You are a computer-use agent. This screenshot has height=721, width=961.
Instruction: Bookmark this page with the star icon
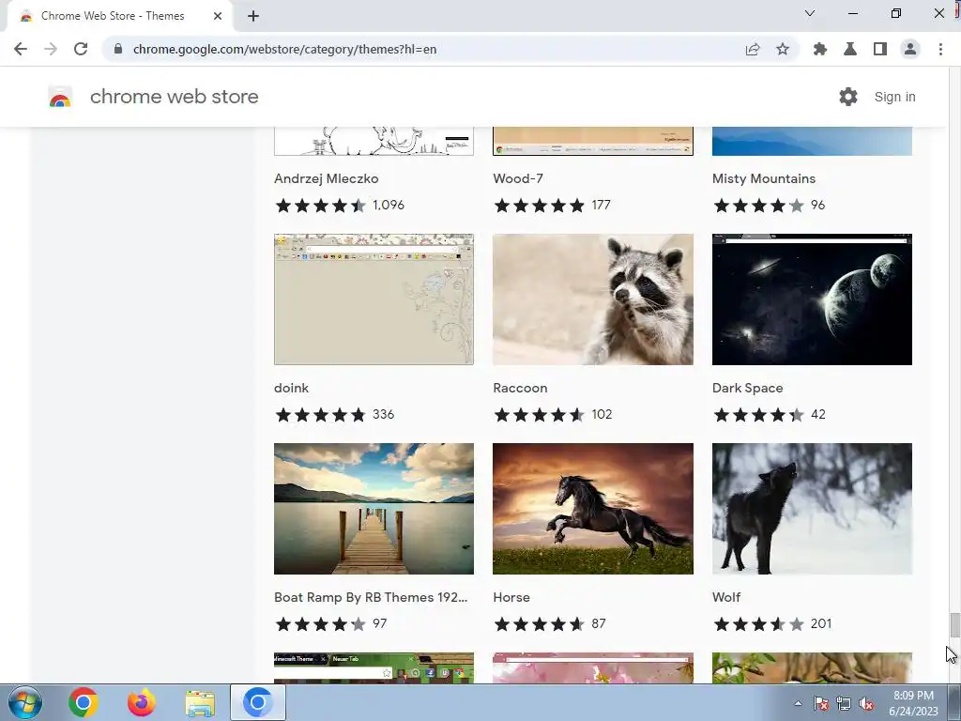783,49
